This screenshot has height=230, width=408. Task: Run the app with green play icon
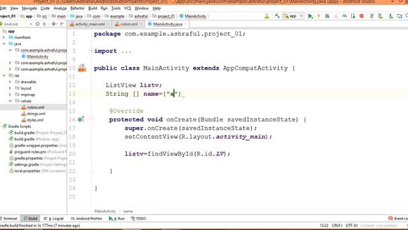310,16
